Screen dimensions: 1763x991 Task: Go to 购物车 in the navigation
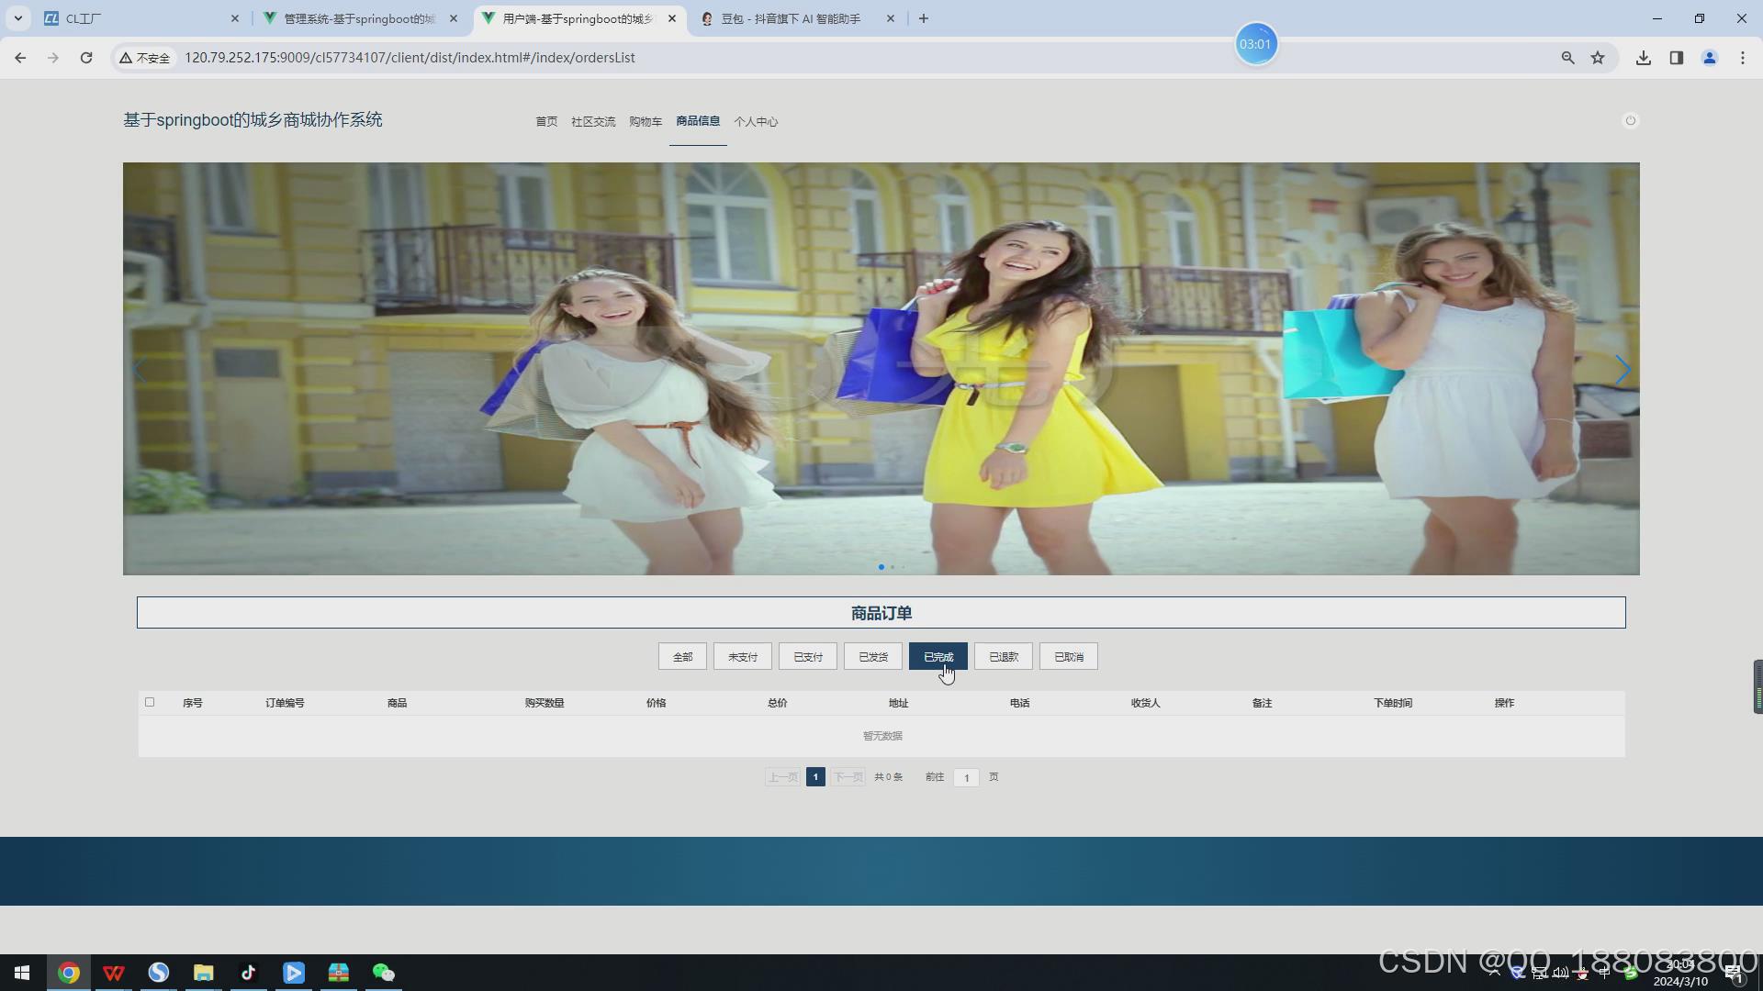pyautogui.click(x=645, y=121)
